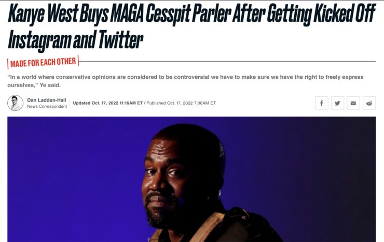The image size is (384, 242).
Task: Click the Published Oct. 17, 2022 timestamp
Action: coord(181,103)
